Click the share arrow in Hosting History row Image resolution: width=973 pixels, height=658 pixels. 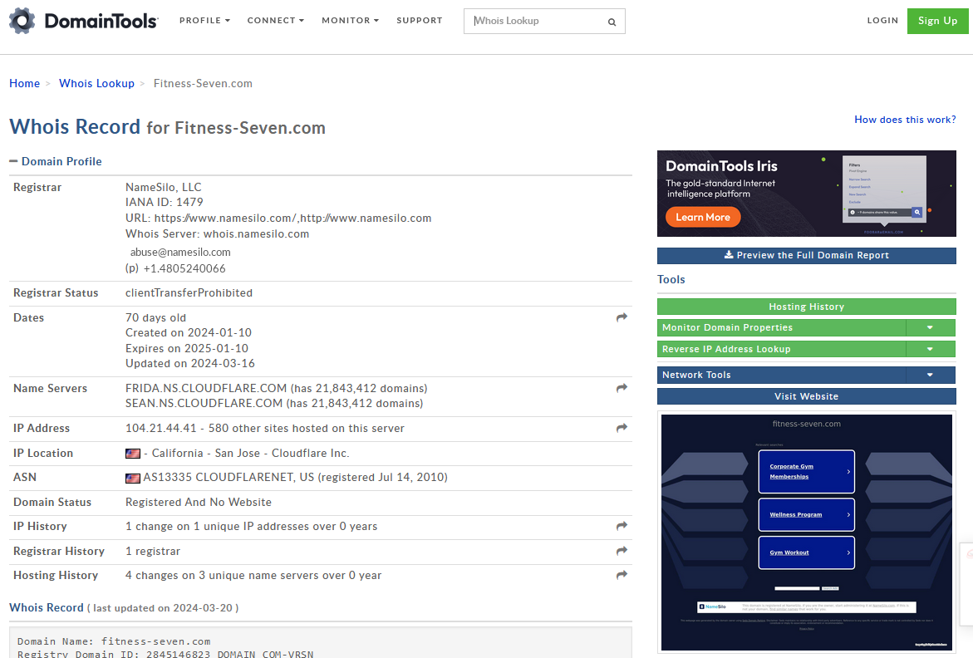(622, 575)
